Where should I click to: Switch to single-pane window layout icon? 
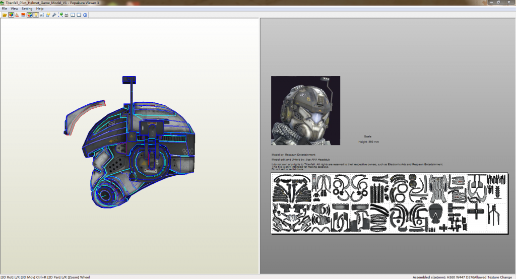pos(79,15)
